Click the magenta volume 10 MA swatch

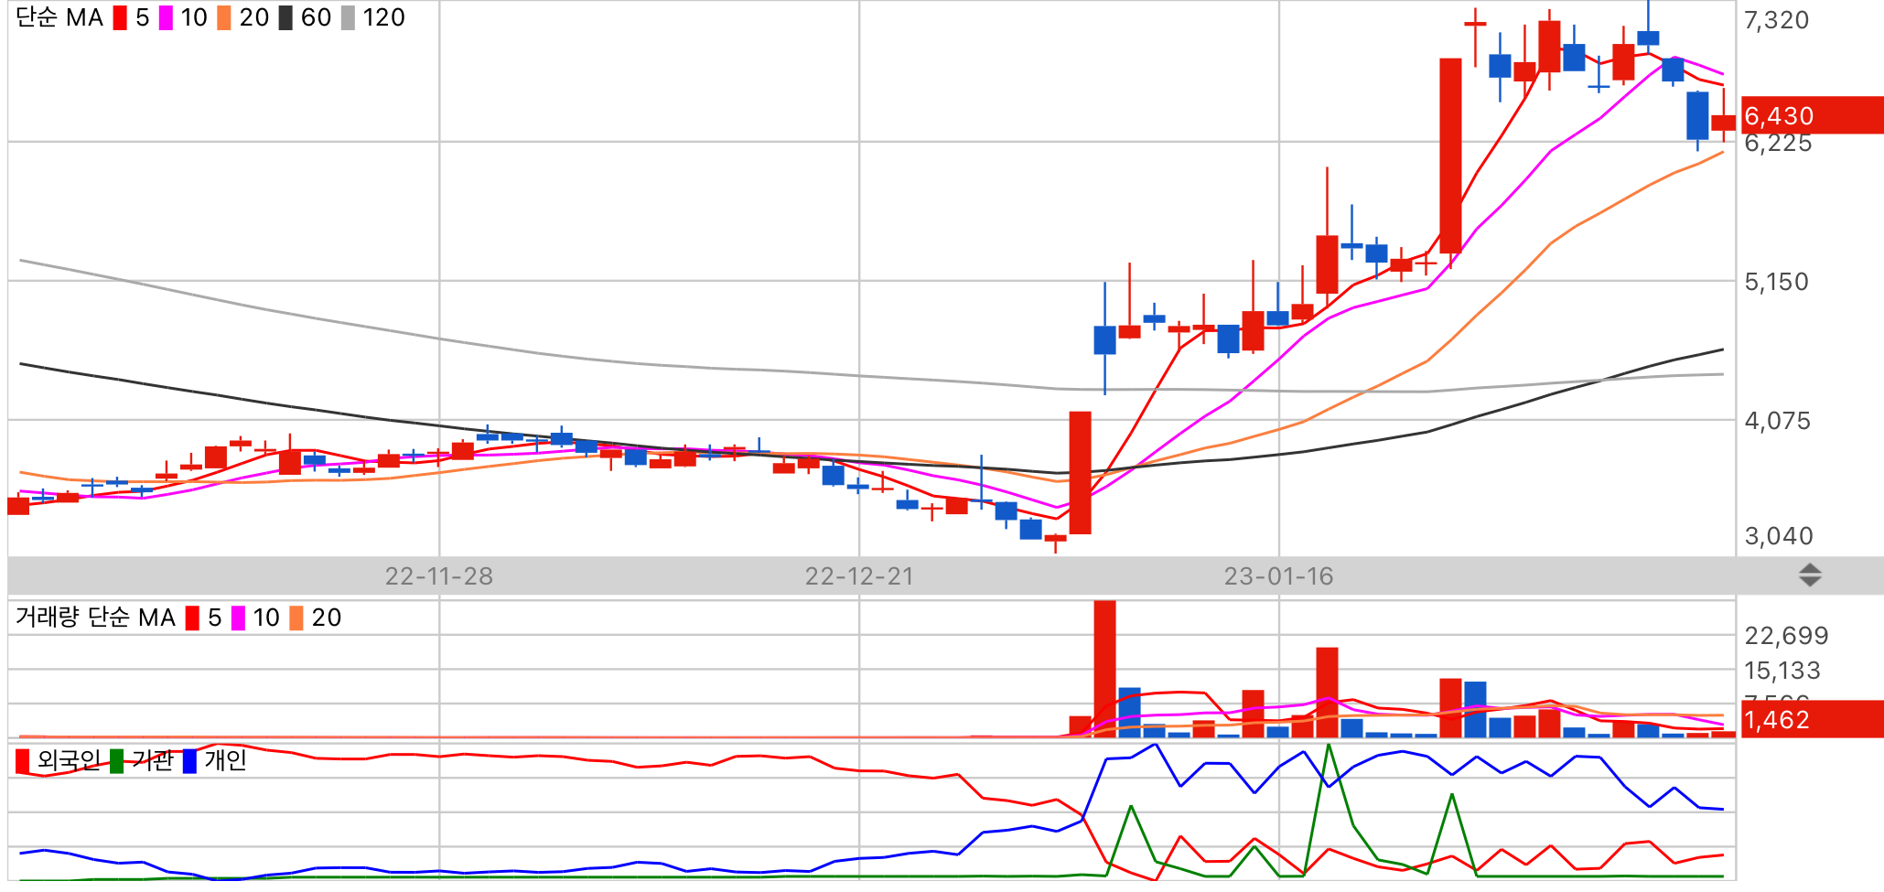point(238,618)
